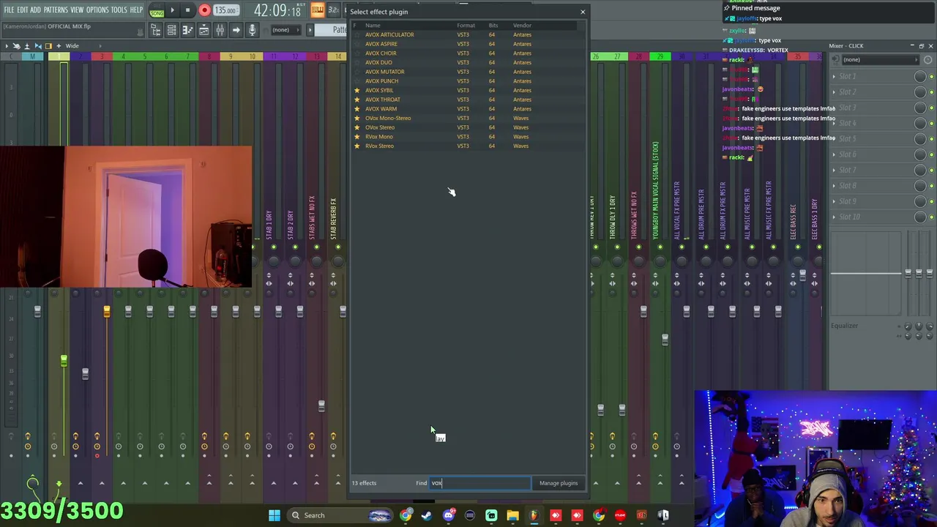This screenshot has height=527, width=937.
Task: Open the FILE menu
Action: click(9, 10)
